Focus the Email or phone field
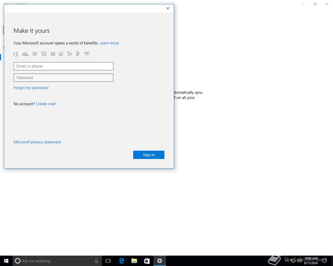Screen dimensions: 333x266 63,66
